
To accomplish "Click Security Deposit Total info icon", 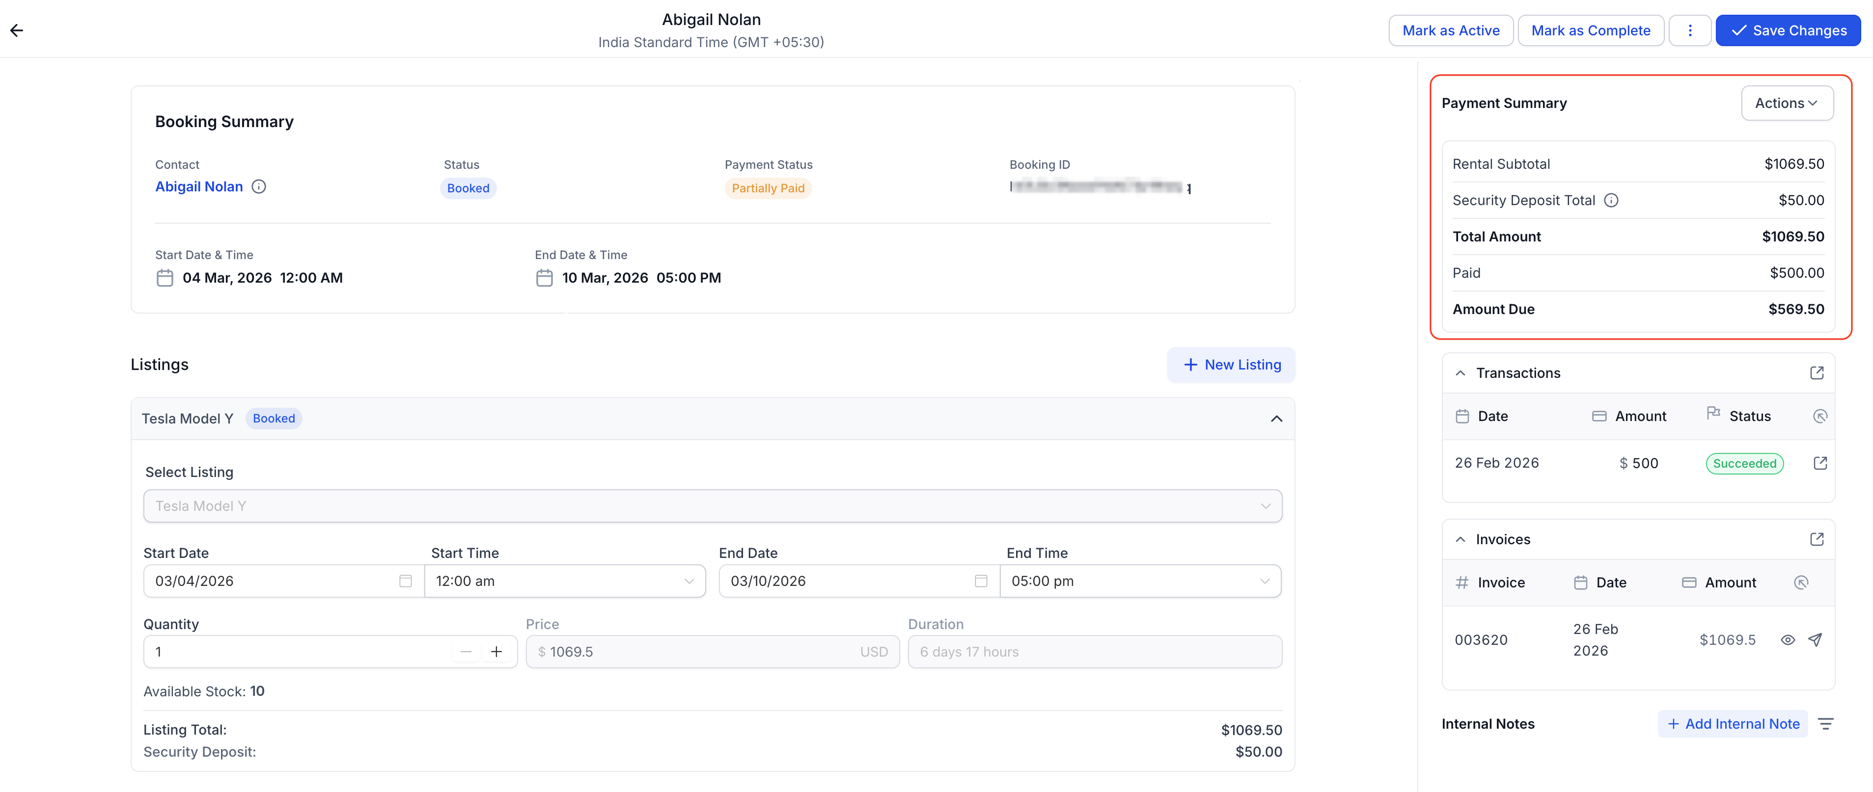I will (1611, 201).
